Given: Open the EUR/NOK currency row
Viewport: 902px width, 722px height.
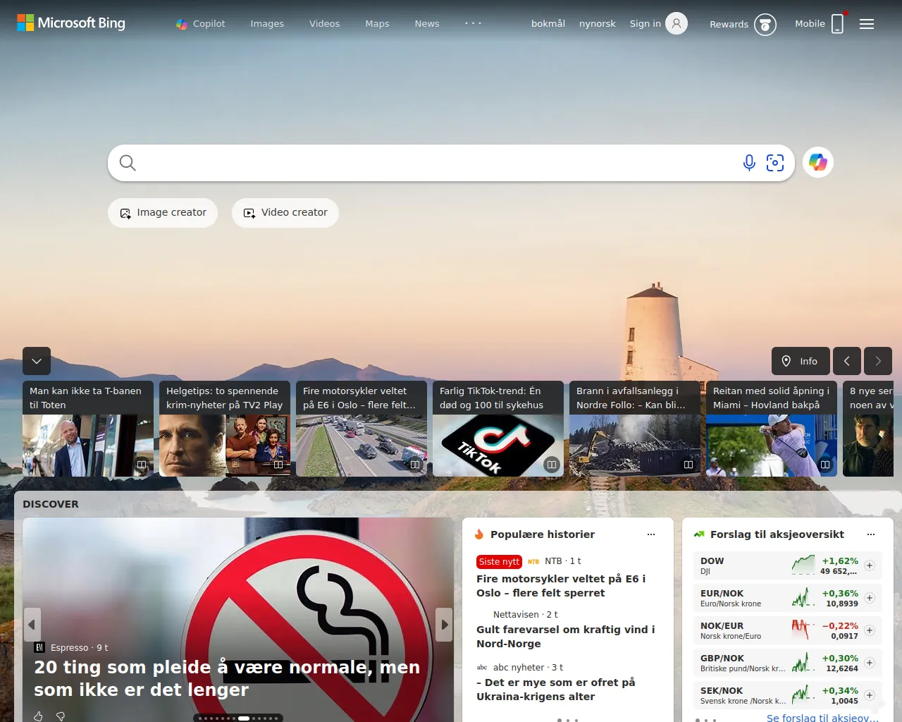Looking at the screenshot, I should (788, 598).
